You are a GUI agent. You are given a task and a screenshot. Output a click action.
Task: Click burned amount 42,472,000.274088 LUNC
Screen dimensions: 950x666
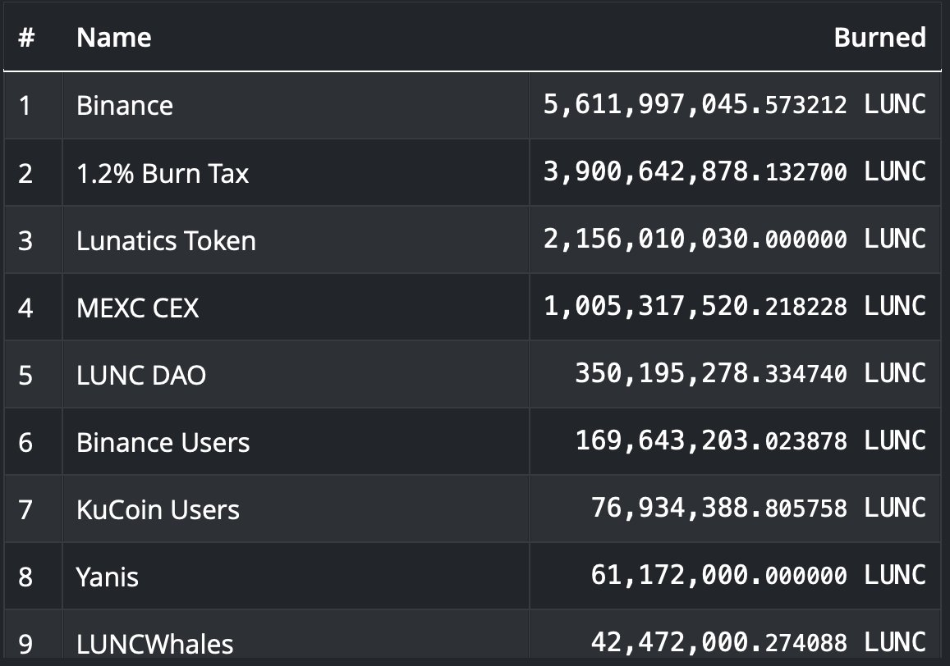pyautogui.click(x=759, y=642)
